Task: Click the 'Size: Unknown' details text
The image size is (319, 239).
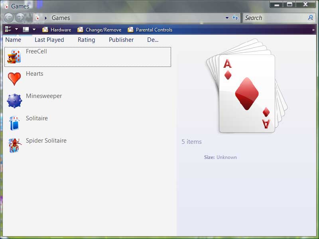Action: point(221,157)
